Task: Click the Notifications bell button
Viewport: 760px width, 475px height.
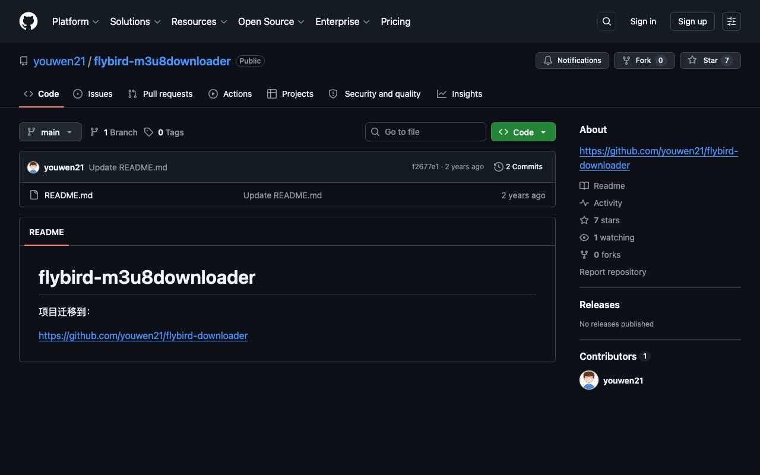Action: pyautogui.click(x=572, y=61)
